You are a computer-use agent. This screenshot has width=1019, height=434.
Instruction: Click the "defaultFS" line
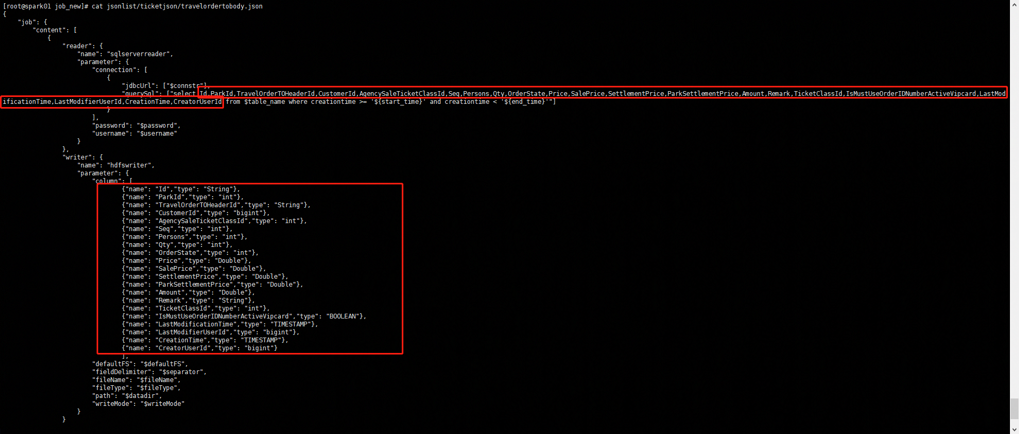(x=140, y=364)
